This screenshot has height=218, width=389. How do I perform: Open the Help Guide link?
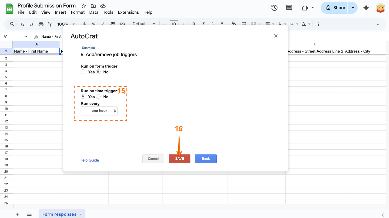(x=89, y=160)
